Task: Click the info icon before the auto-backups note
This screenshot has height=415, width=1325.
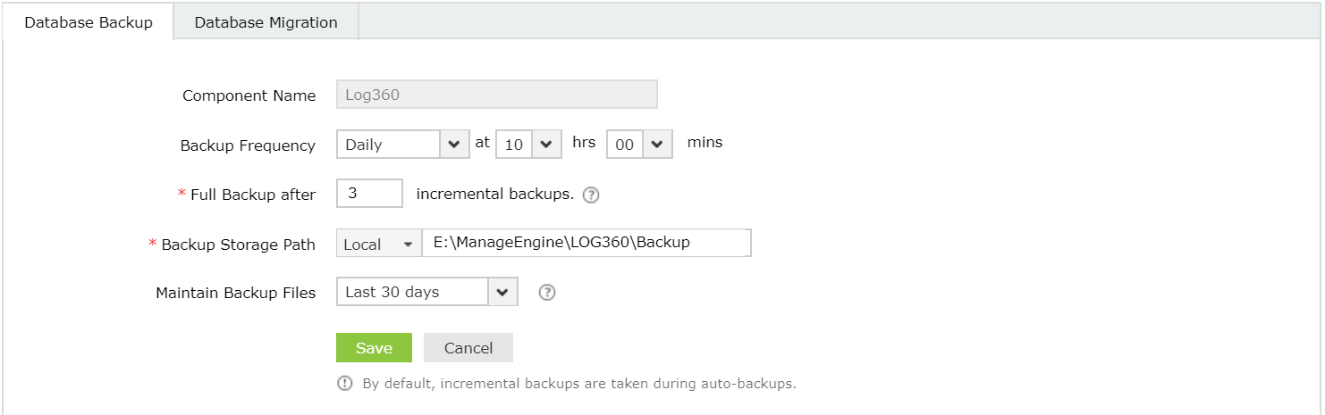Action: (344, 384)
